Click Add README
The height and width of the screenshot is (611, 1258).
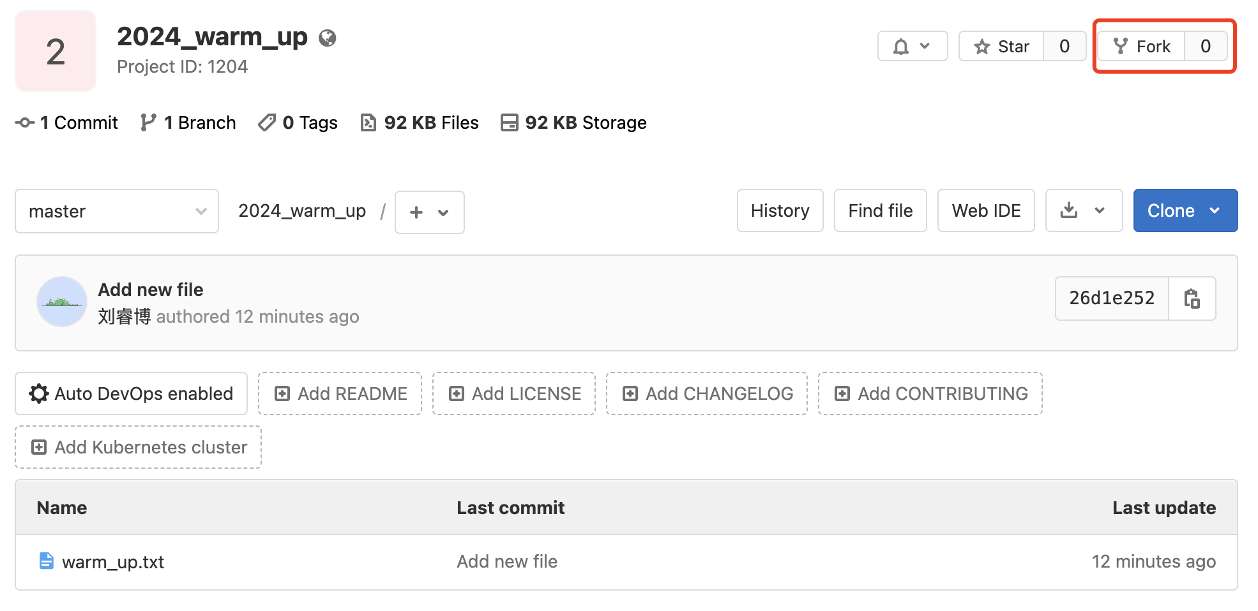340,394
